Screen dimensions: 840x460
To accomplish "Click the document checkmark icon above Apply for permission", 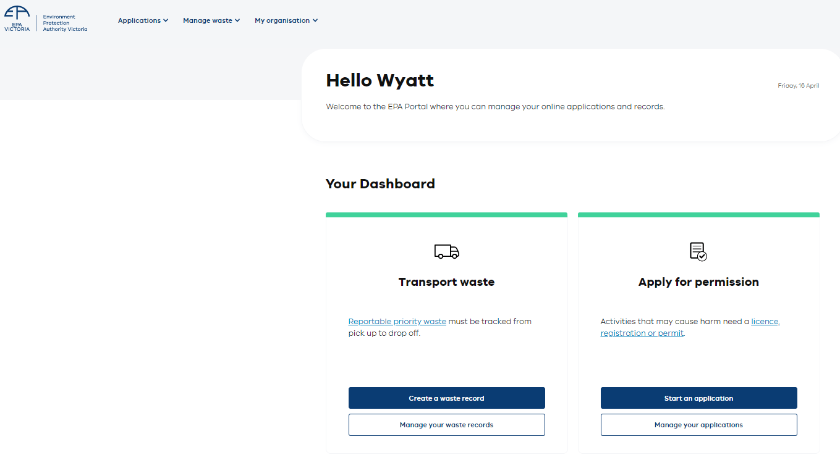I will click(698, 251).
